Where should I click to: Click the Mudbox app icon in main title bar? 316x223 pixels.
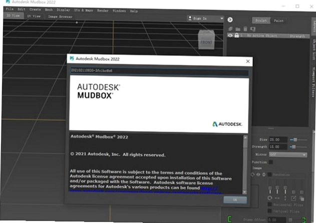coord(8,1)
